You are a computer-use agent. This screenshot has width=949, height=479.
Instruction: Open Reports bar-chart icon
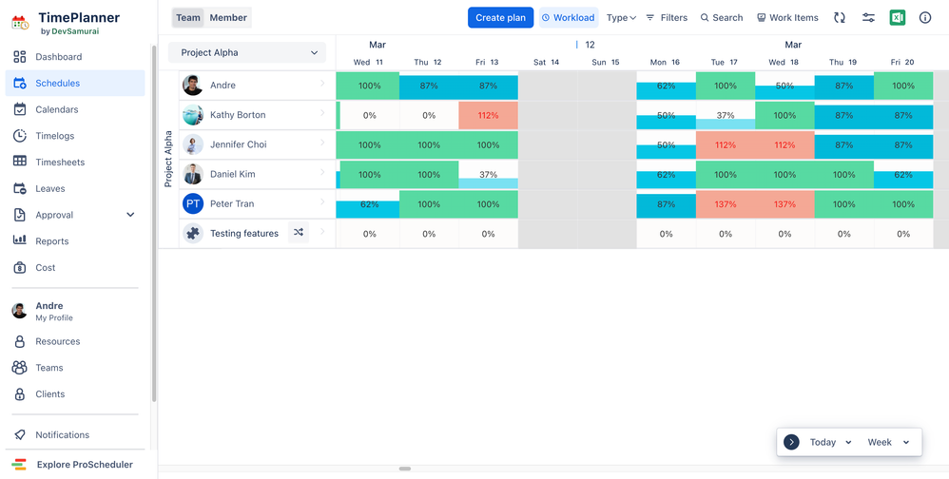[19, 241]
